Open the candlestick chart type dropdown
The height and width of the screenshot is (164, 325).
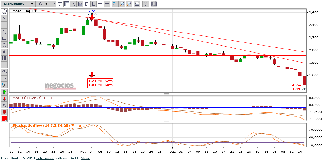point(43,4)
